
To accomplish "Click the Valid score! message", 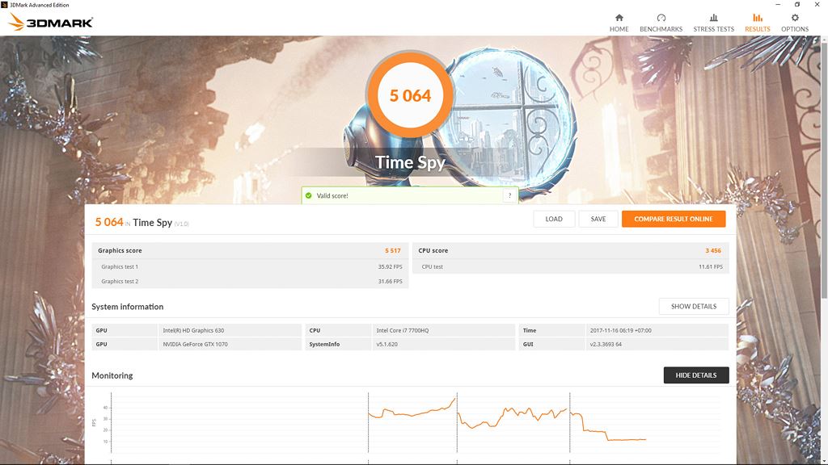I will [332, 195].
